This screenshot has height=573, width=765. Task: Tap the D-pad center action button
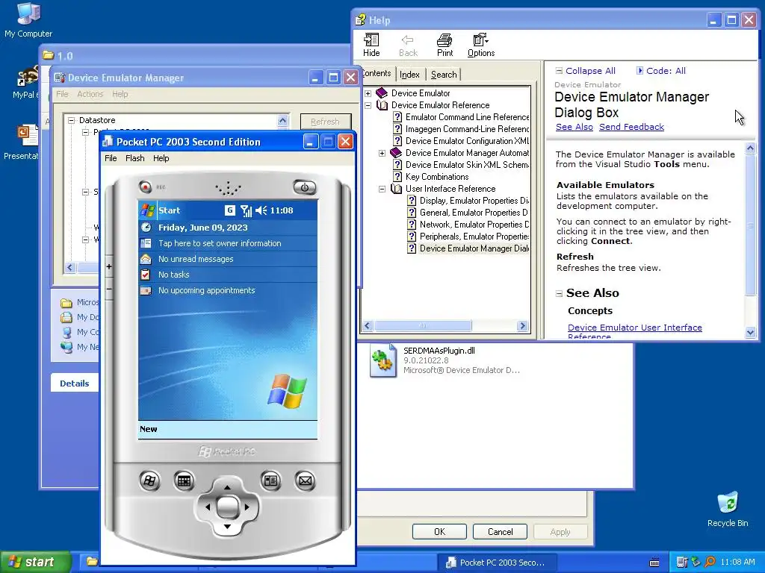pos(227,507)
